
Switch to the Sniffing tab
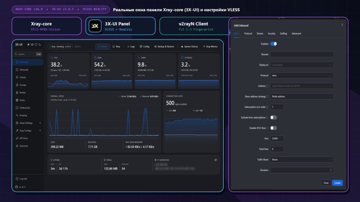(x=283, y=33)
